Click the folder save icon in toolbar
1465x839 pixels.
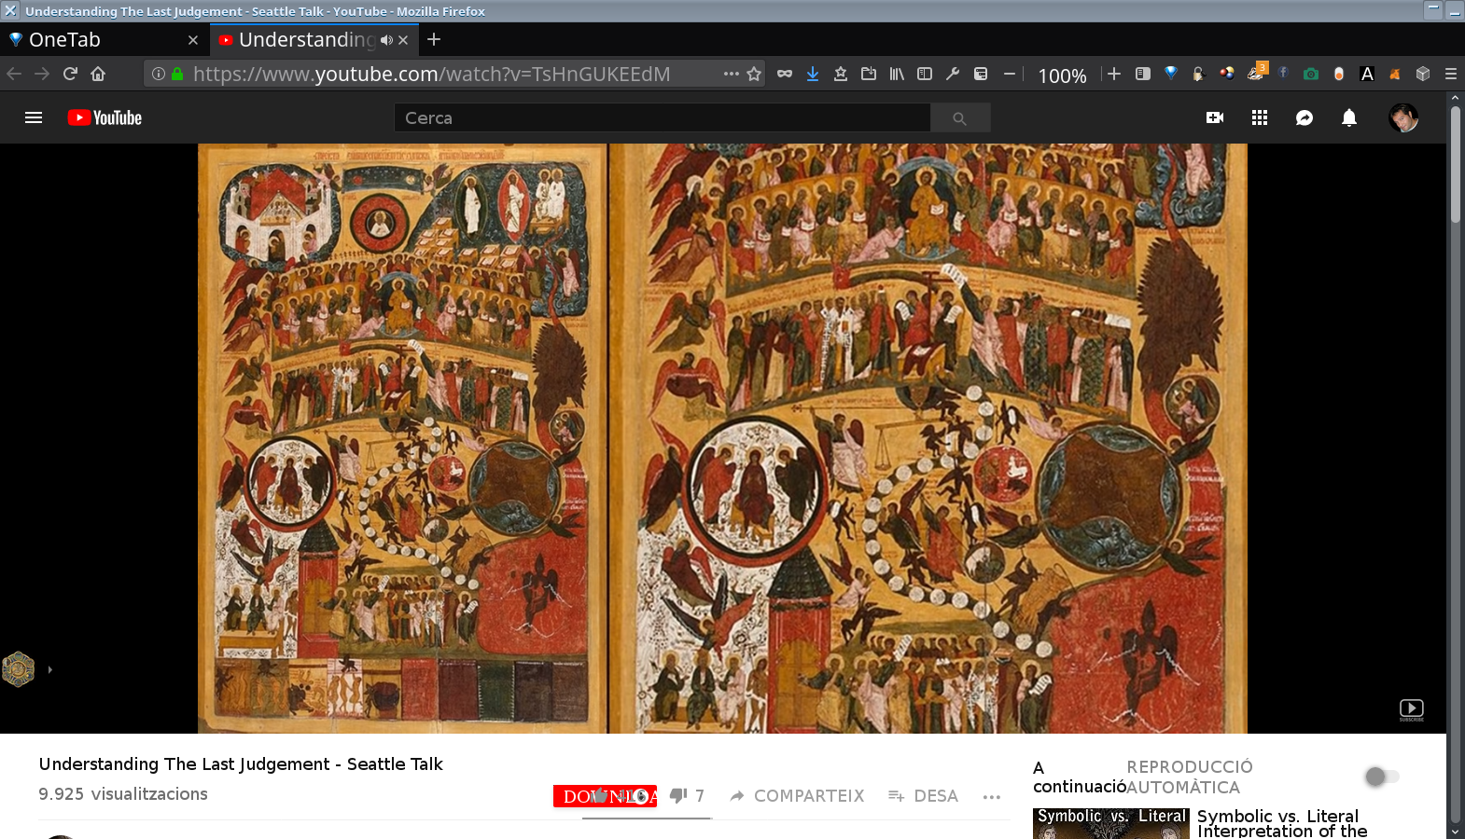(869, 74)
